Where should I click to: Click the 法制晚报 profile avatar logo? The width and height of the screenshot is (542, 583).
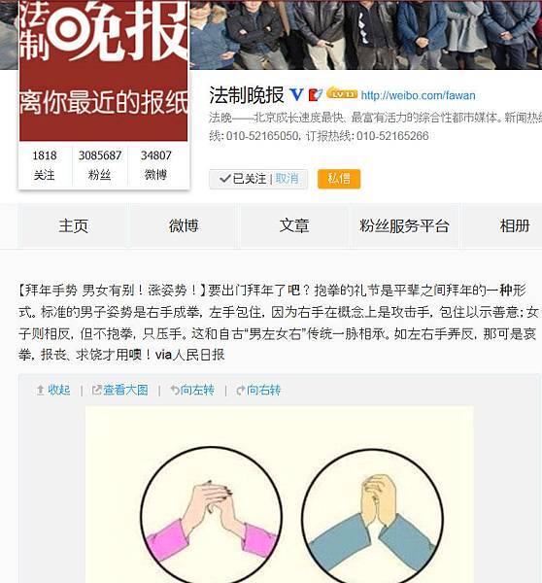[x=104, y=71]
